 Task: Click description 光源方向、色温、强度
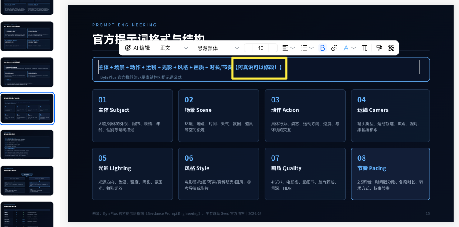pyautogui.click(x=130, y=185)
